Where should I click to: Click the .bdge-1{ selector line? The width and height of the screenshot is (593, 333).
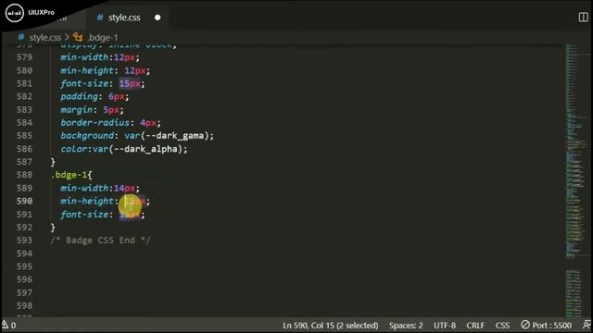(x=71, y=175)
